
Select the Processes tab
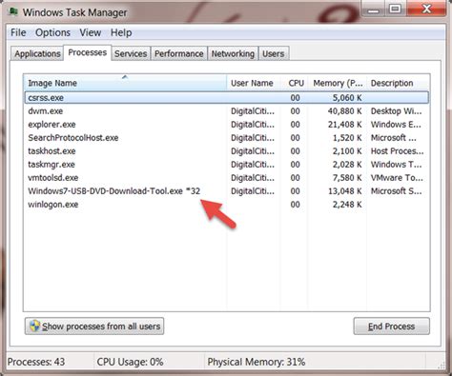[x=88, y=52]
